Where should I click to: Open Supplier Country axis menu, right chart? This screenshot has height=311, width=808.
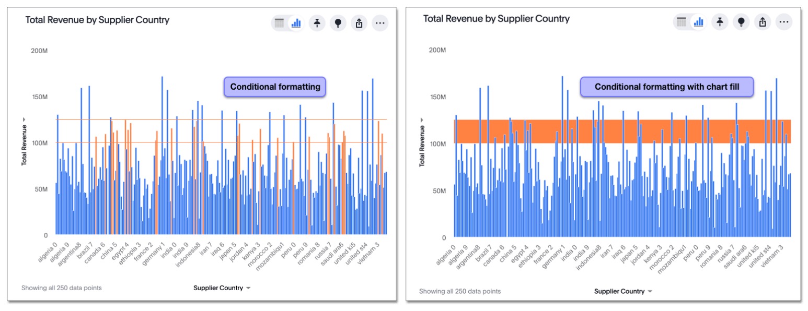(624, 291)
